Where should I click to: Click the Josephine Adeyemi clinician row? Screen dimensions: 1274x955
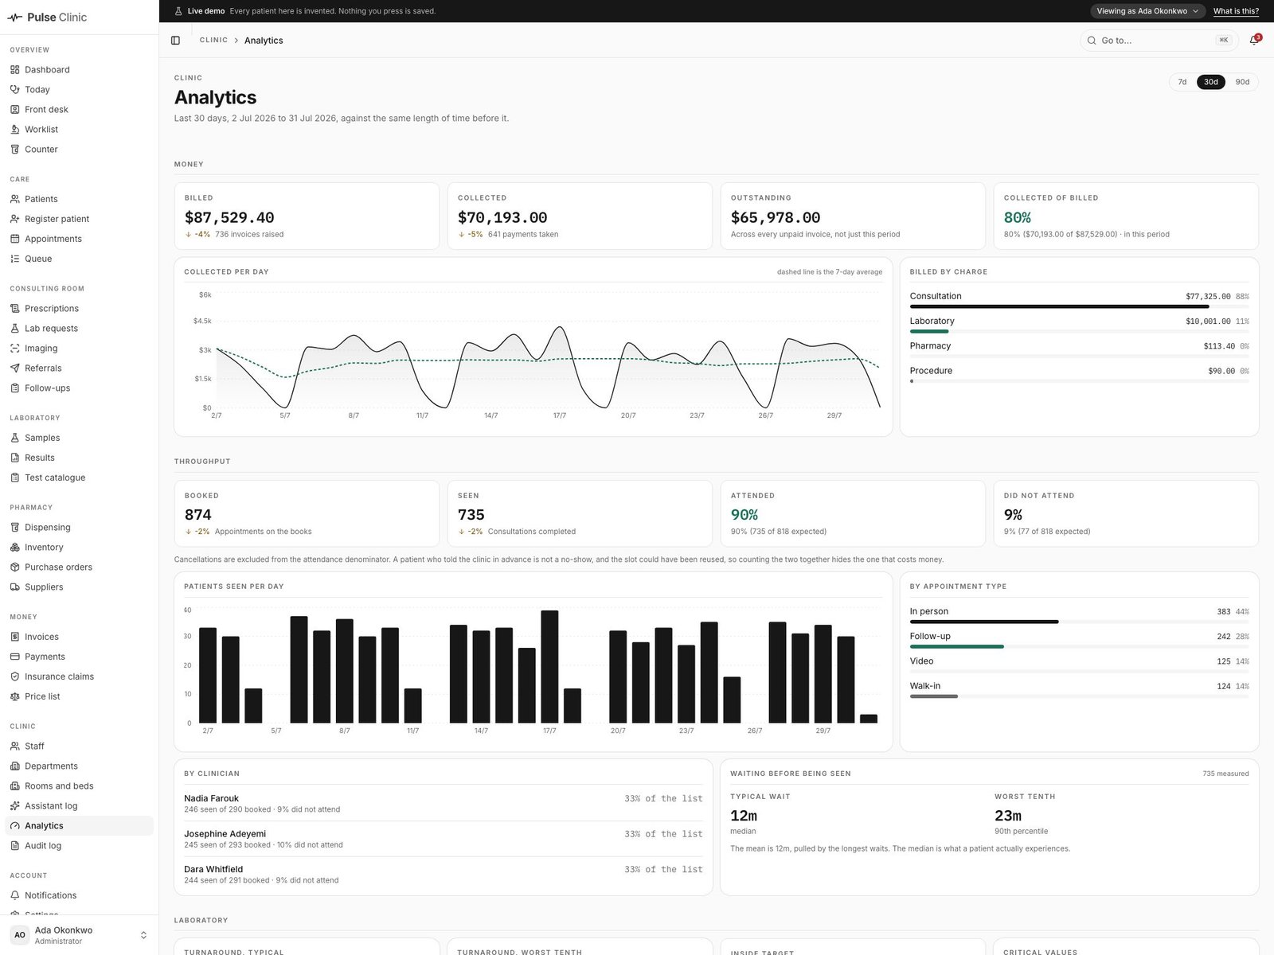tap(444, 839)
